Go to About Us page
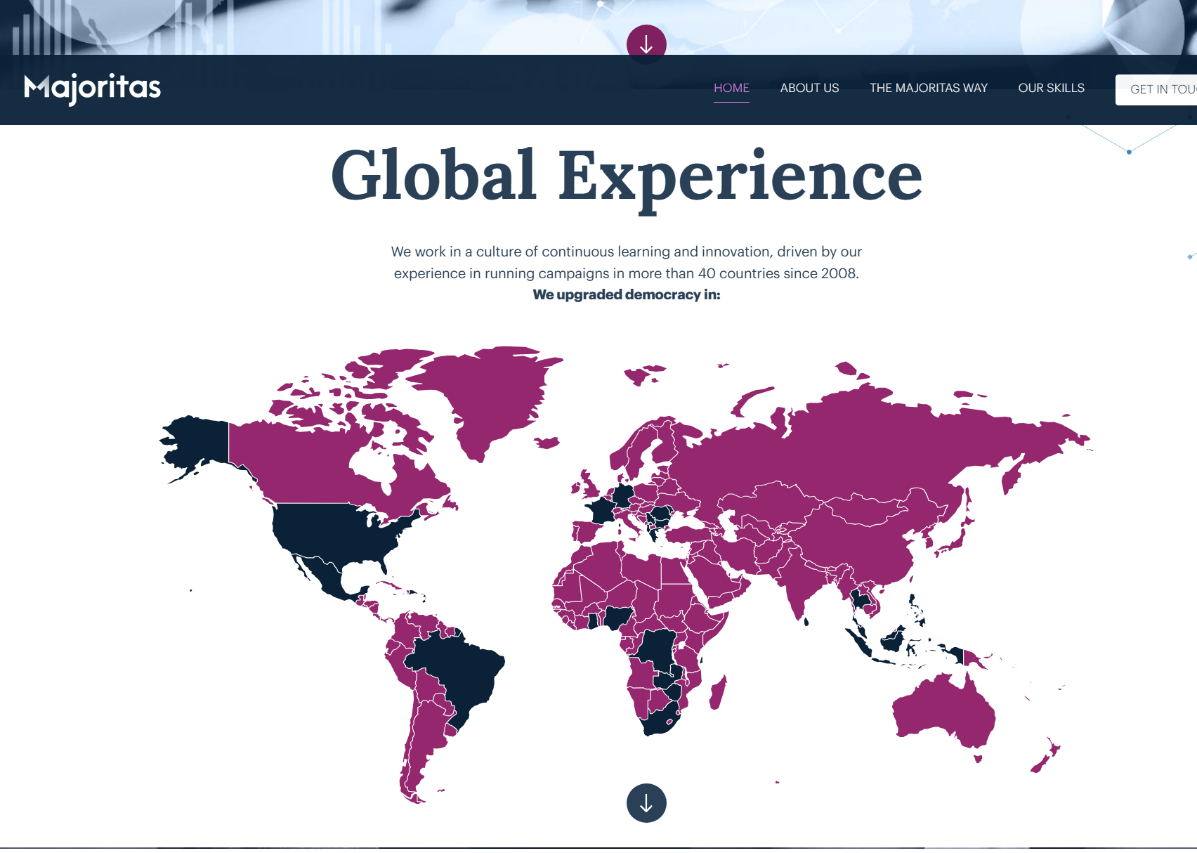The image size is (1197, 853). tap(809, 88)
